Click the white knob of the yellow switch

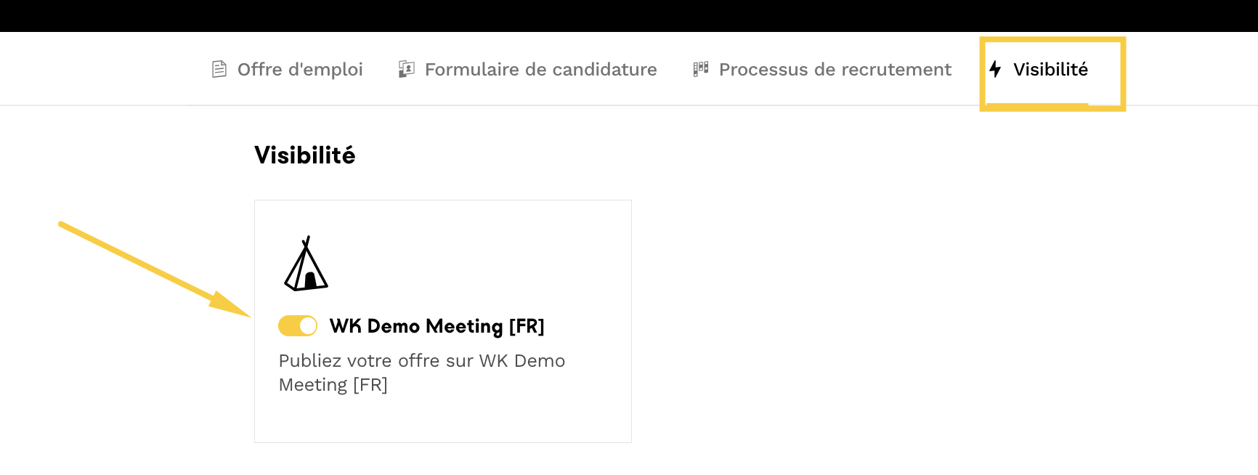click(308, 326)
